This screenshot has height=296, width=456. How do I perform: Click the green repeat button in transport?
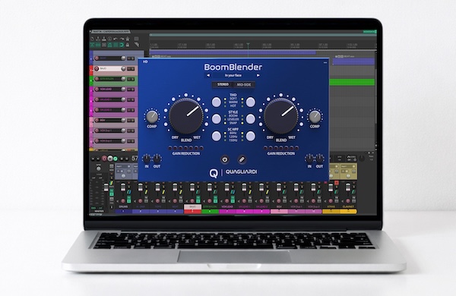tap(116, 159)
